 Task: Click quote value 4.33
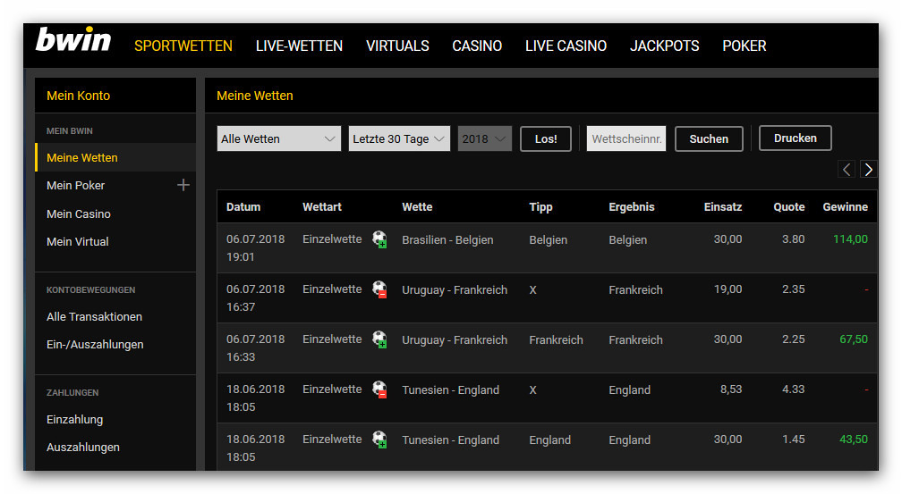point(793,389)
